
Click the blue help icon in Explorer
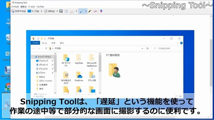coord(181,43)
